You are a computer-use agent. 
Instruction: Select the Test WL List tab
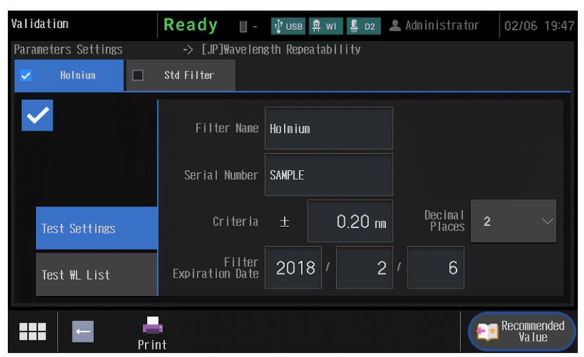click(97, 275)
